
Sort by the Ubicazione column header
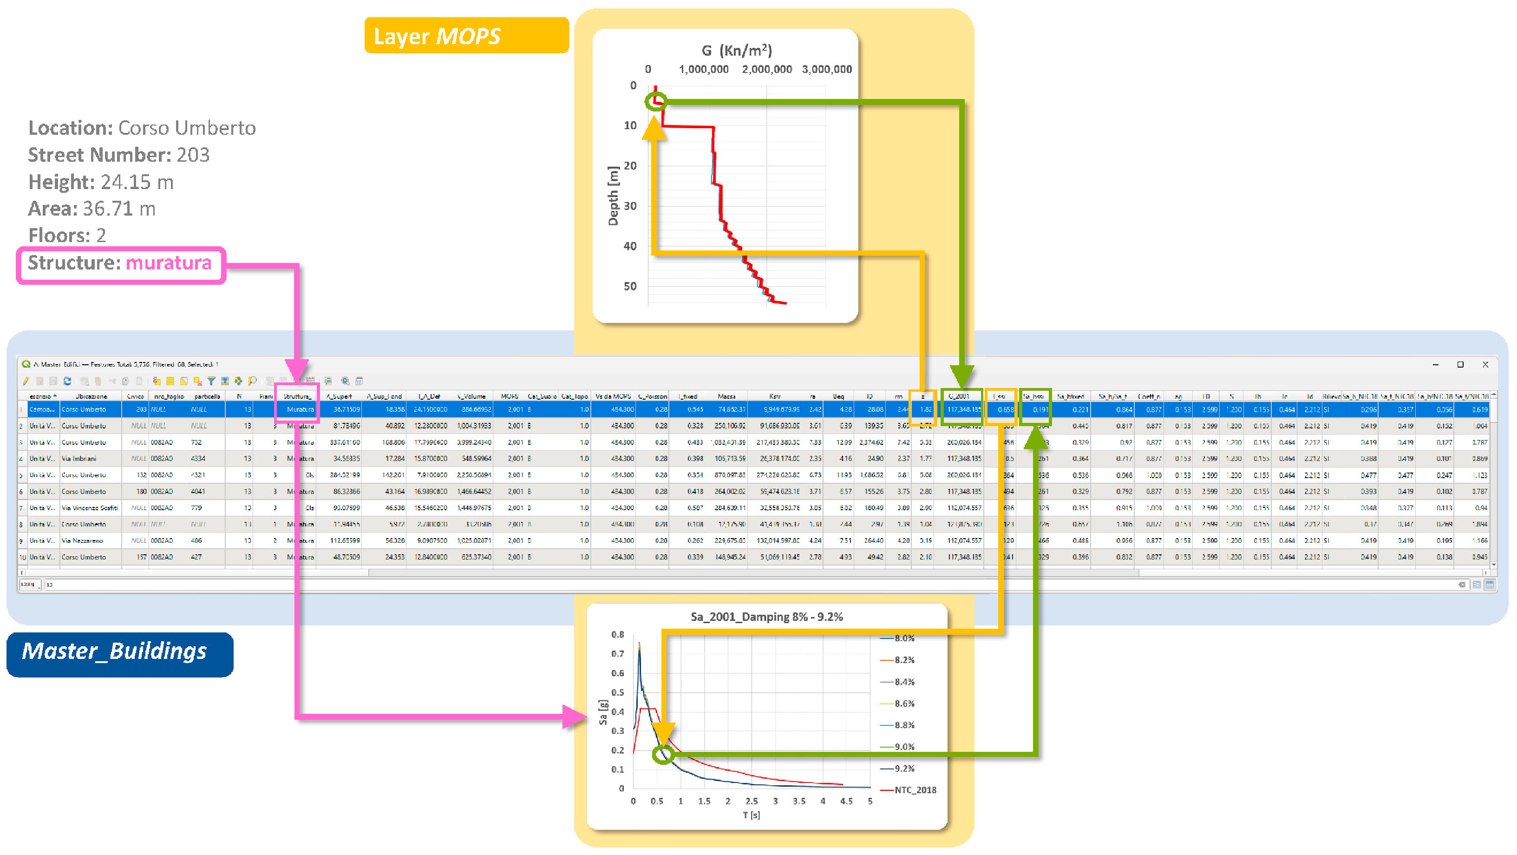point(91,396)
